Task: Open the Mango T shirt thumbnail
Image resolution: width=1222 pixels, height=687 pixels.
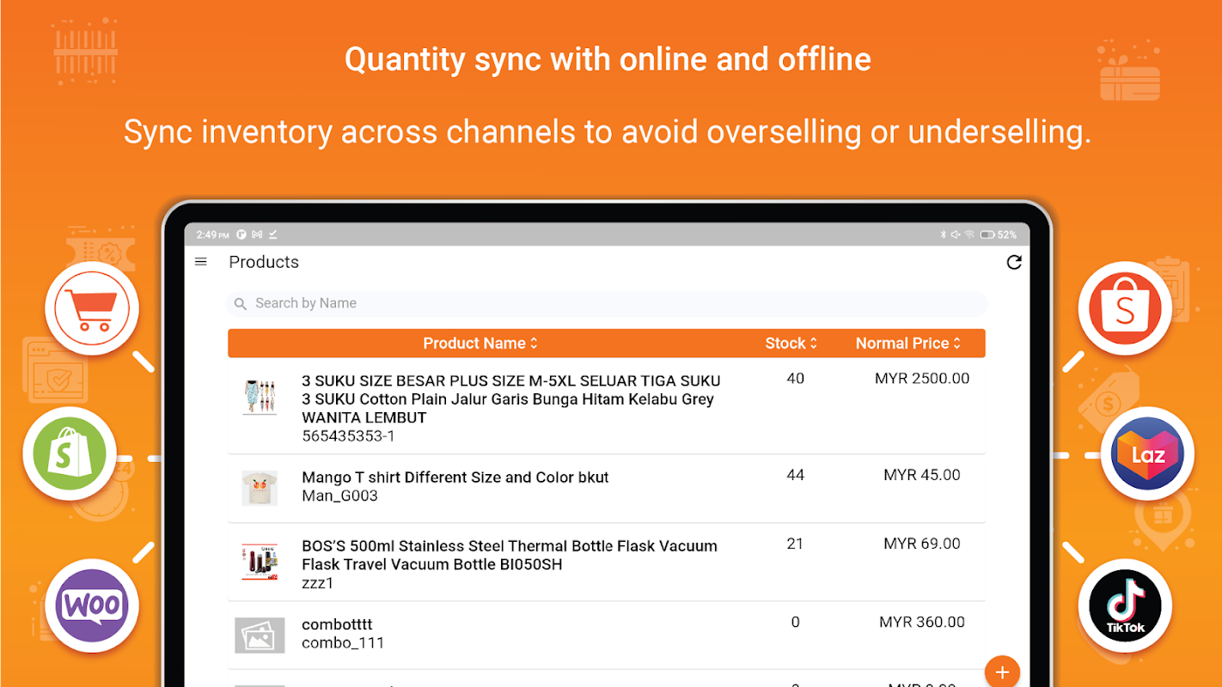Action: [x=260, y=488]
